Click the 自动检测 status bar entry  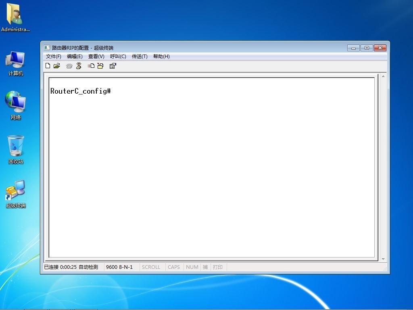(88, 267)
